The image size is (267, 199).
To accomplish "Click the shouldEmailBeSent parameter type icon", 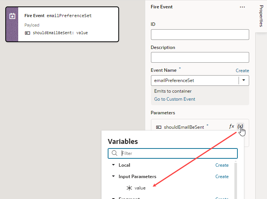I will (159, 127).
